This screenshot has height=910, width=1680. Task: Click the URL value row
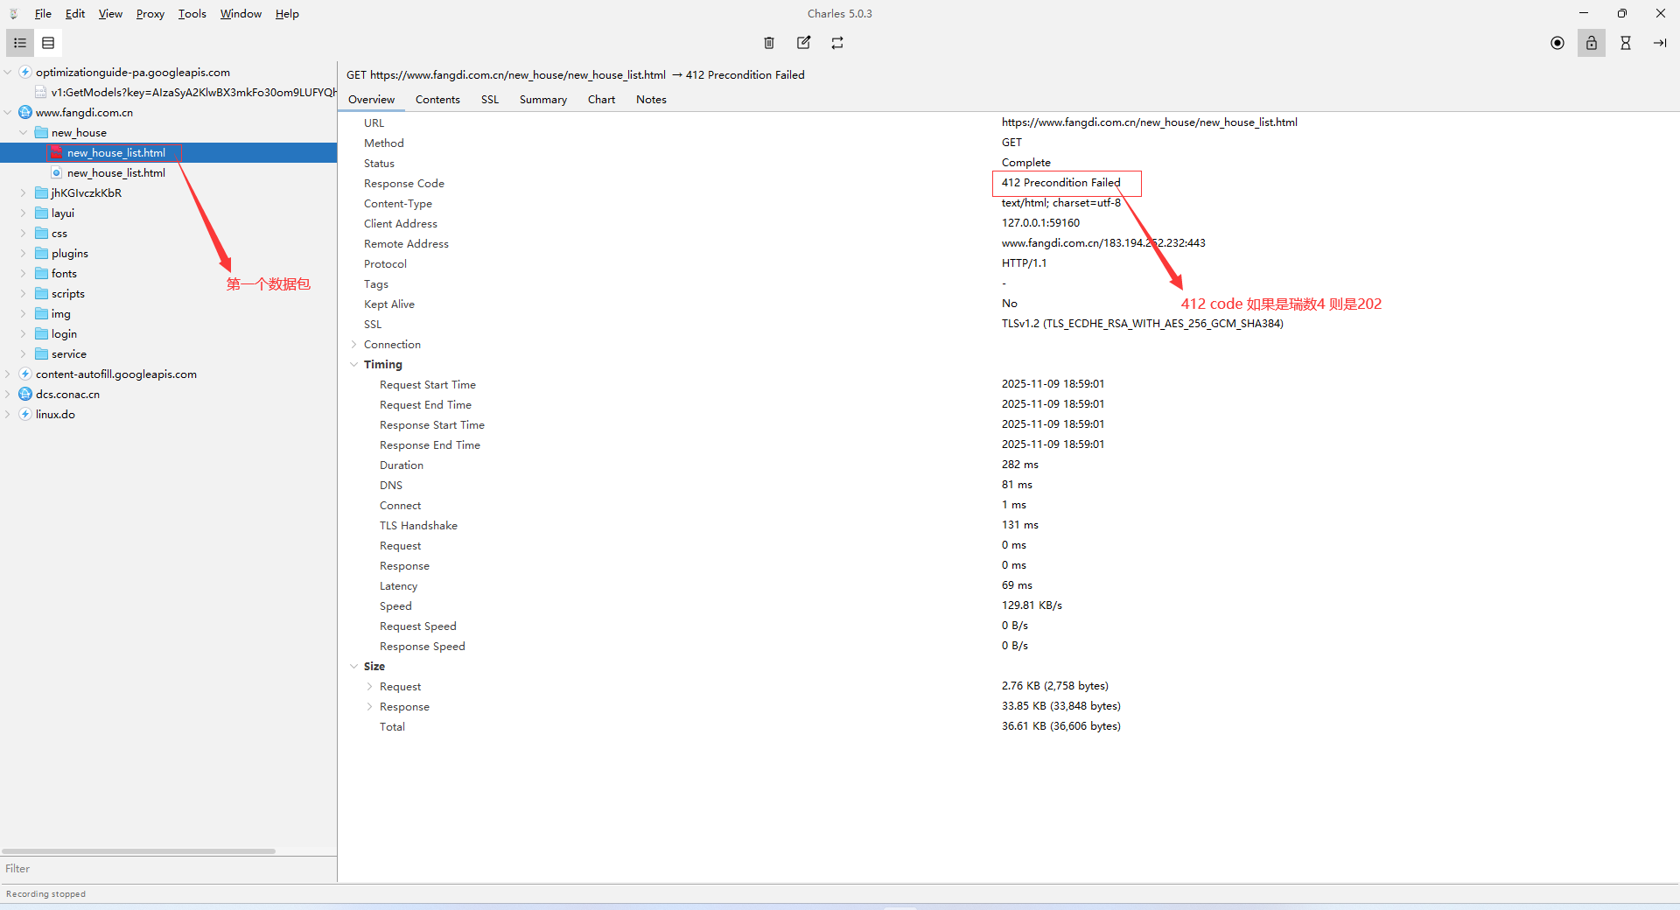tap(1149, 122)
